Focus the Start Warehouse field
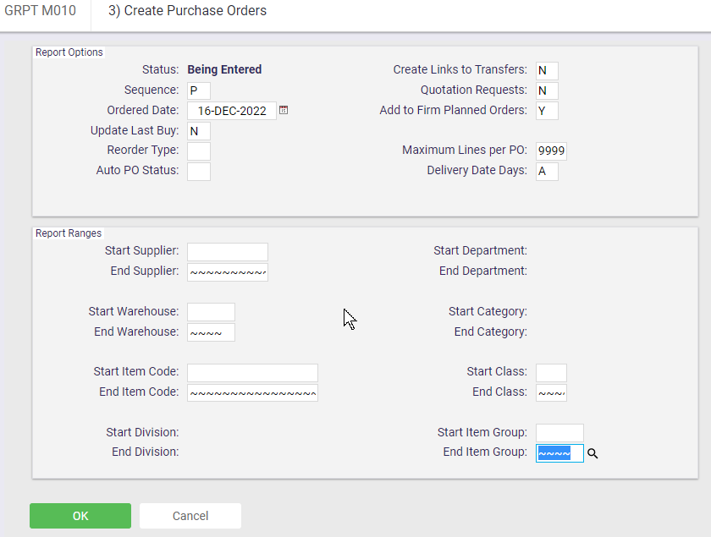The image size is (711, 537). (x=211, y=312)
